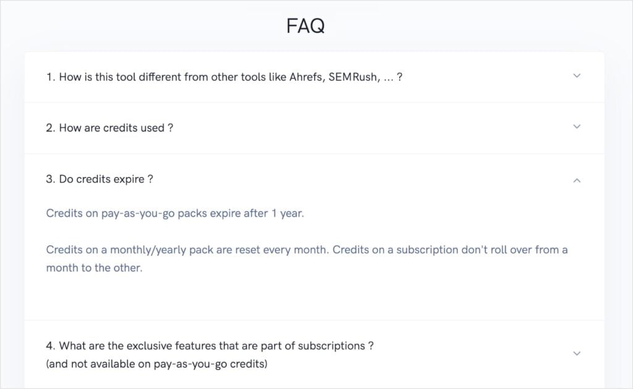Click the collapse arrow on 'Do credits expire?'

[576, 180]
